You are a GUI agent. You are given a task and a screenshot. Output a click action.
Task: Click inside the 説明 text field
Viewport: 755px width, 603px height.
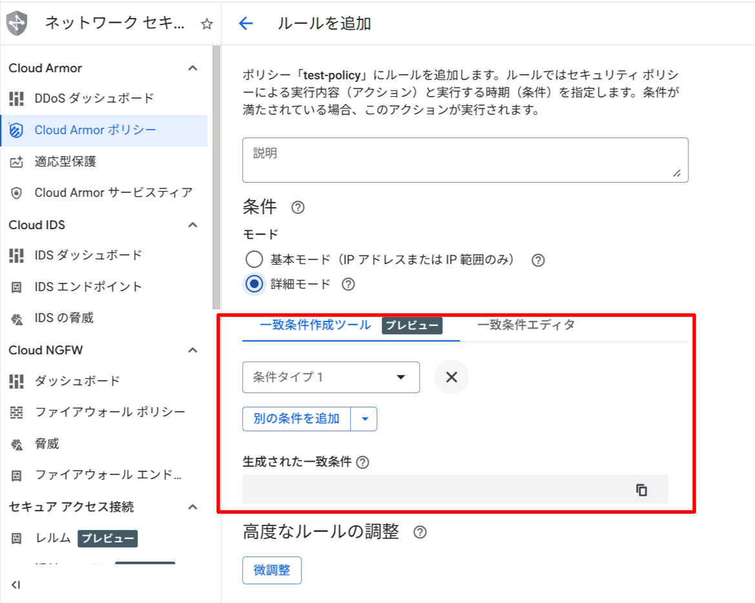[x=465, y=159]
